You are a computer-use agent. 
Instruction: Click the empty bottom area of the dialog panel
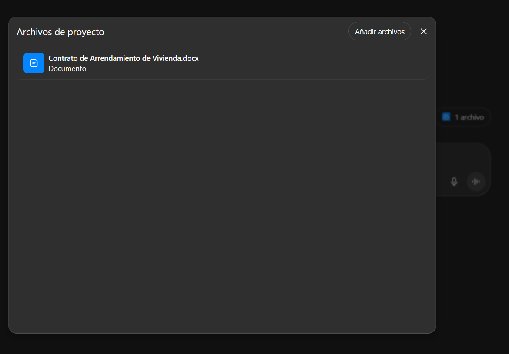click(x=222, y=313)
